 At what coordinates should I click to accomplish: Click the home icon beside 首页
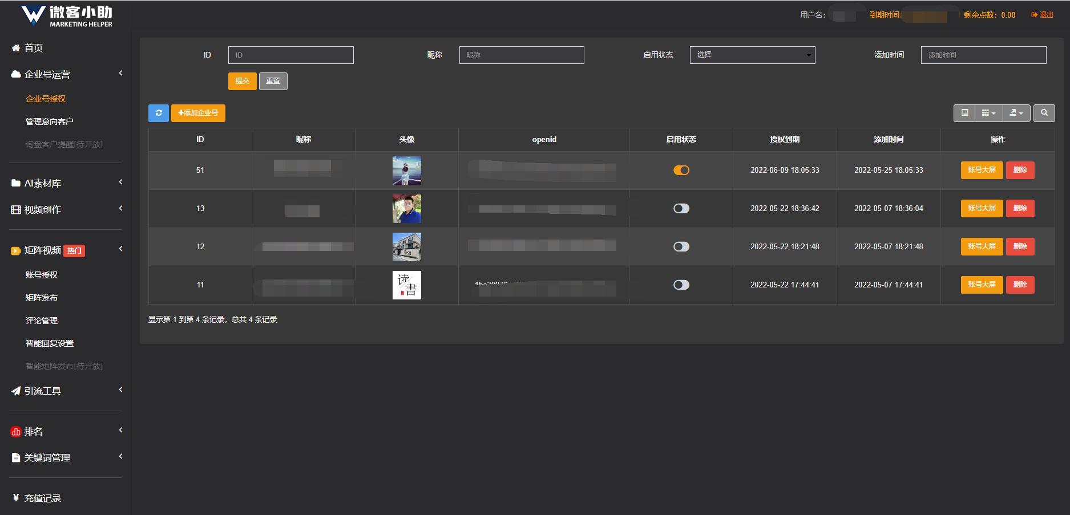click(16, 48)
